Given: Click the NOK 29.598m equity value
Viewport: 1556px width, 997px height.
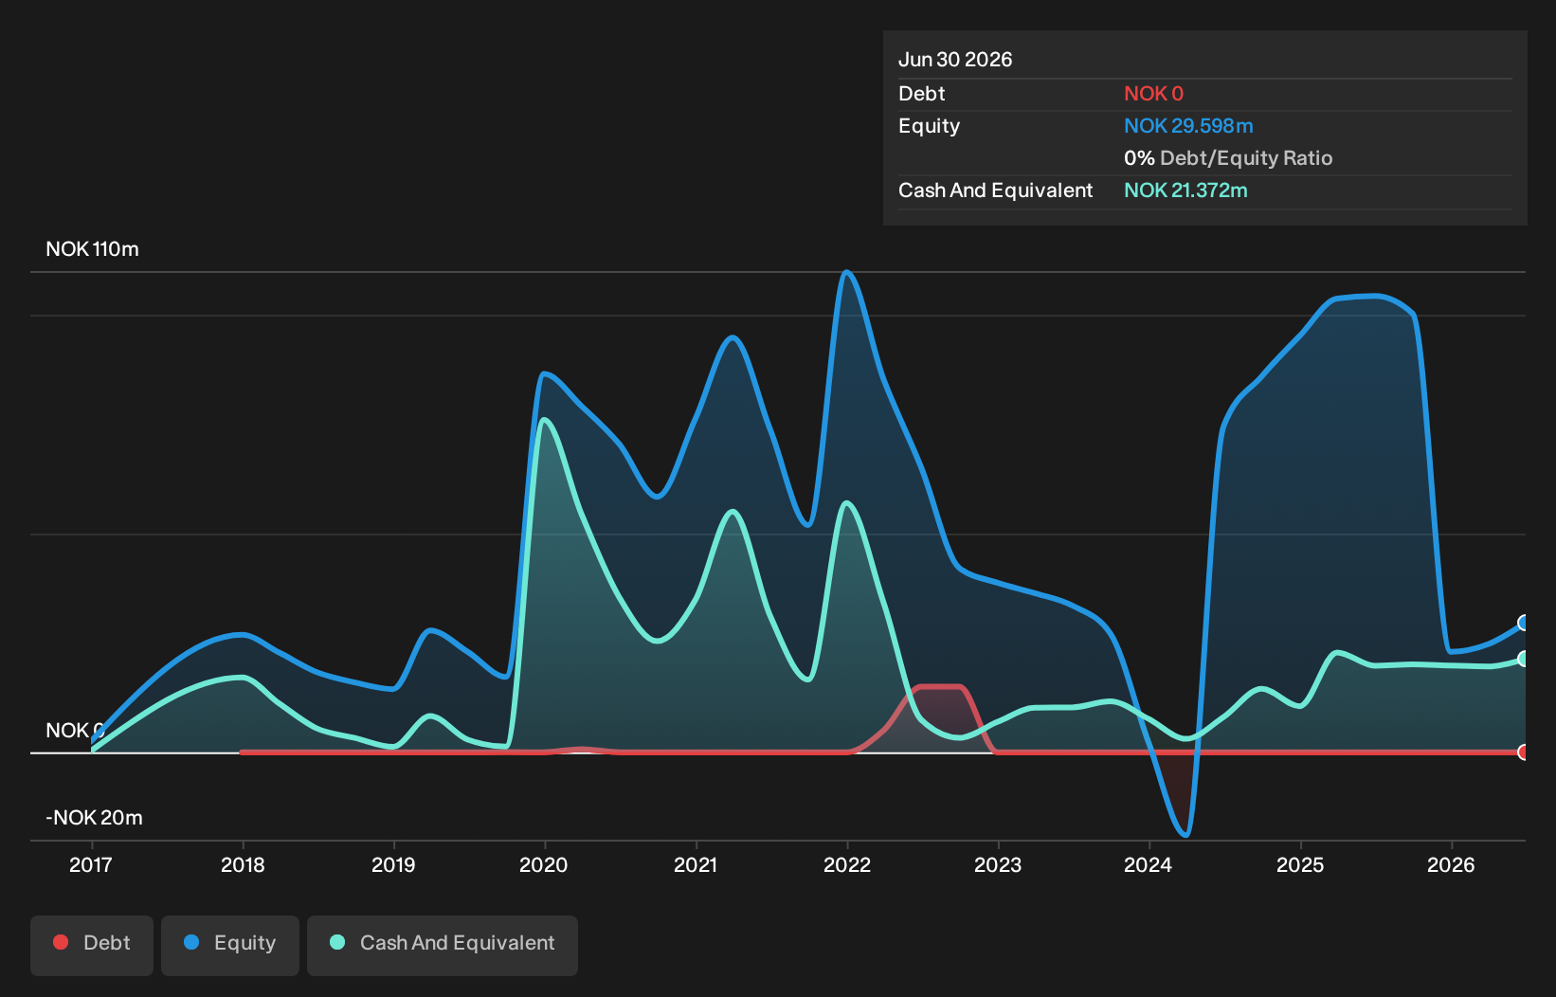Looking at the screenshot, I should [x=1188, y=126].
